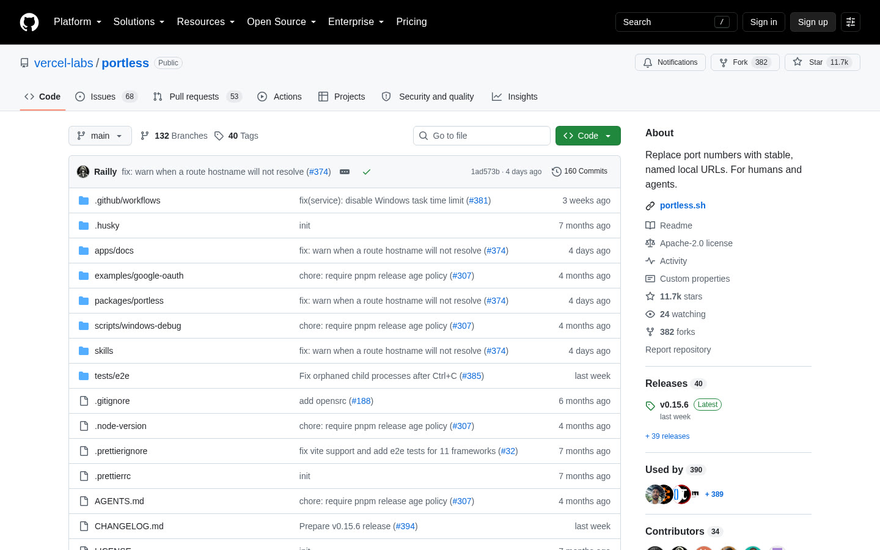
Task: Open commit hash 1ad573b
Action: pyautogui.click(x=485, y=172)
